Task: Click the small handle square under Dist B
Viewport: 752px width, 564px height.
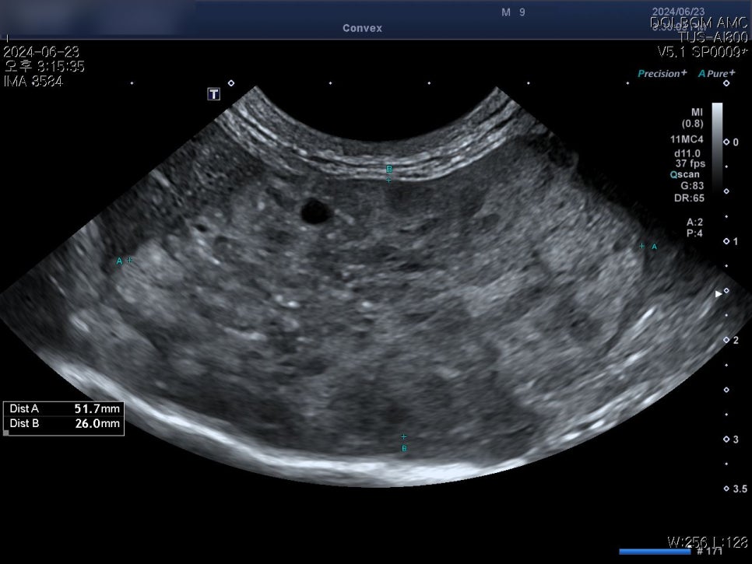Action: pyautogui.click(x=5, y=433)
